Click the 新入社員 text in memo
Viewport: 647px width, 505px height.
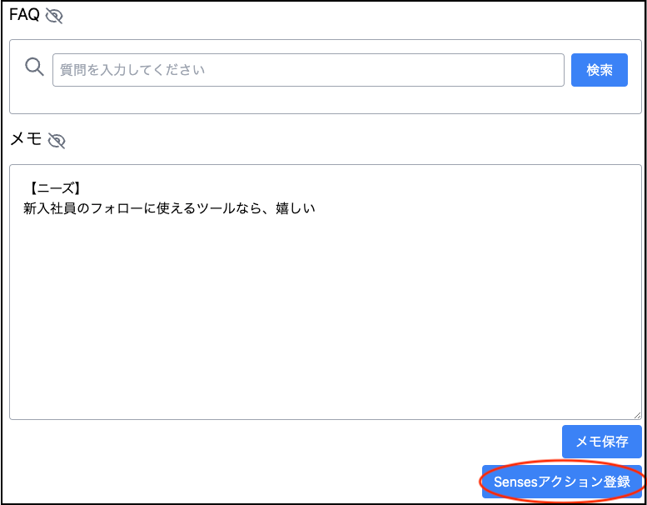50,208
